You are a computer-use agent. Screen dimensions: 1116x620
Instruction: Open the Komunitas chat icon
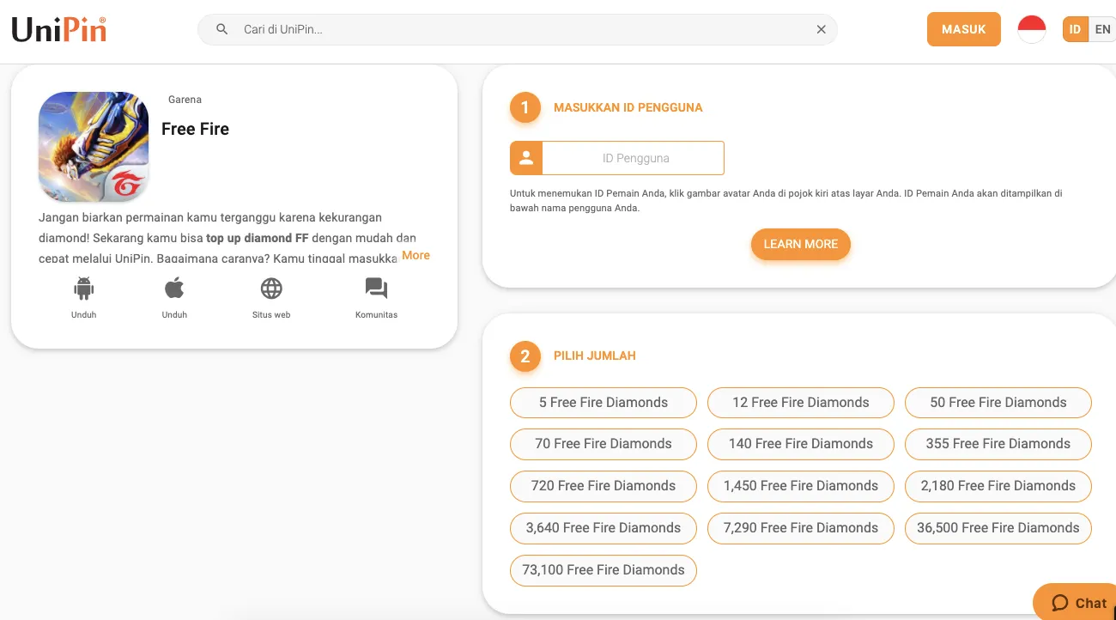click(x=376, y=289)
